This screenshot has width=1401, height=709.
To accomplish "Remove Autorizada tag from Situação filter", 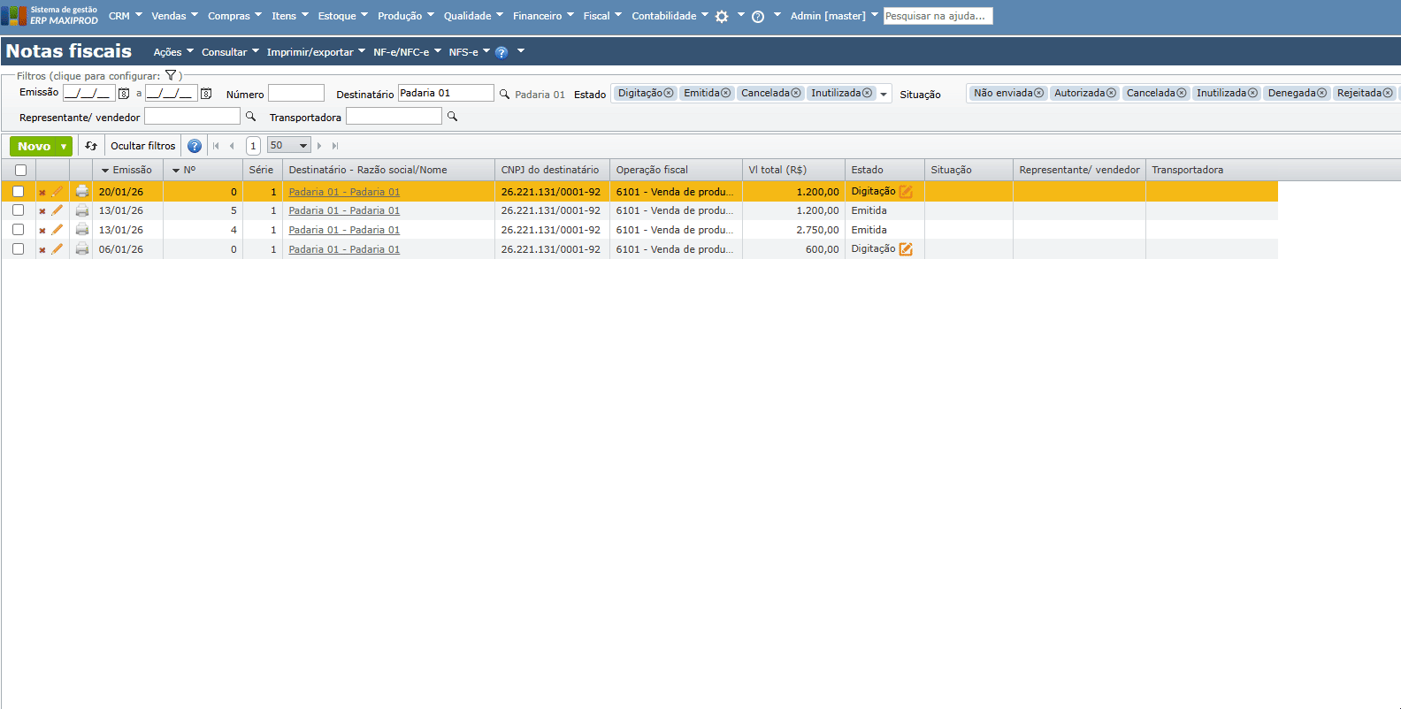I will pos(1112,93).
